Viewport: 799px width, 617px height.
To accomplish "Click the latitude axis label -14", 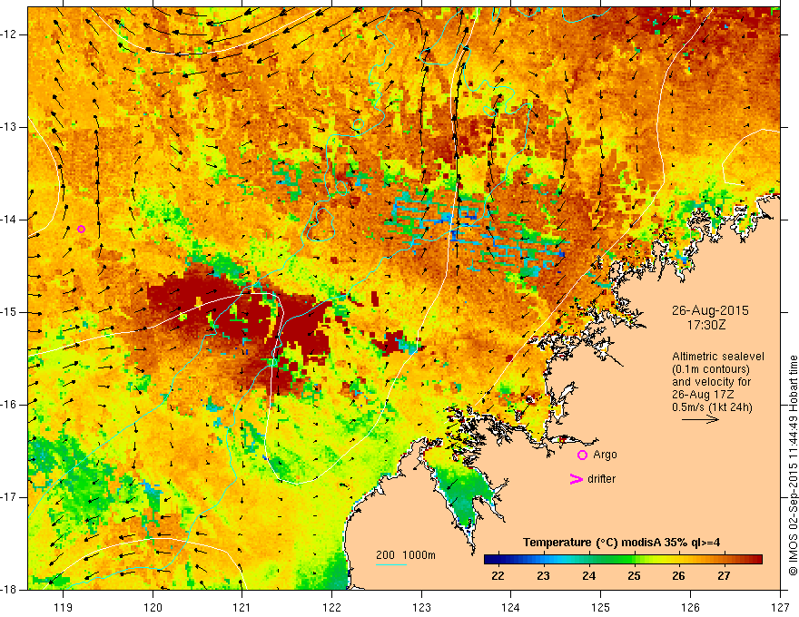I will [10, 220].
